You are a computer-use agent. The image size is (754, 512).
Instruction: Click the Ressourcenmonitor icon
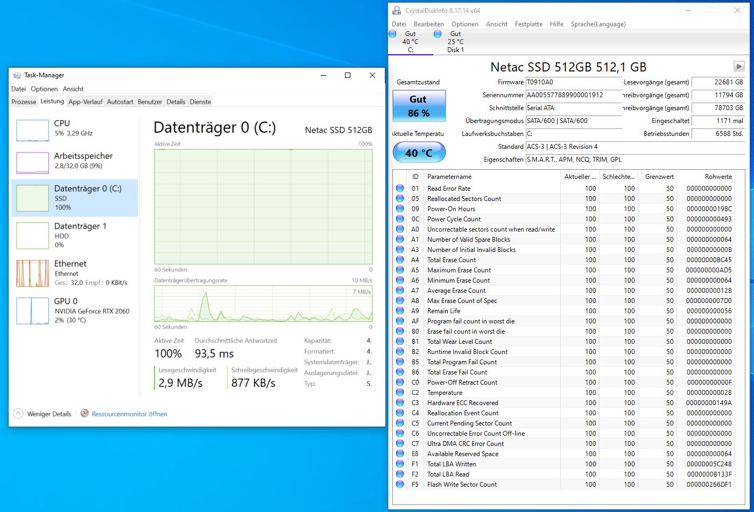(x=85, y=413)
